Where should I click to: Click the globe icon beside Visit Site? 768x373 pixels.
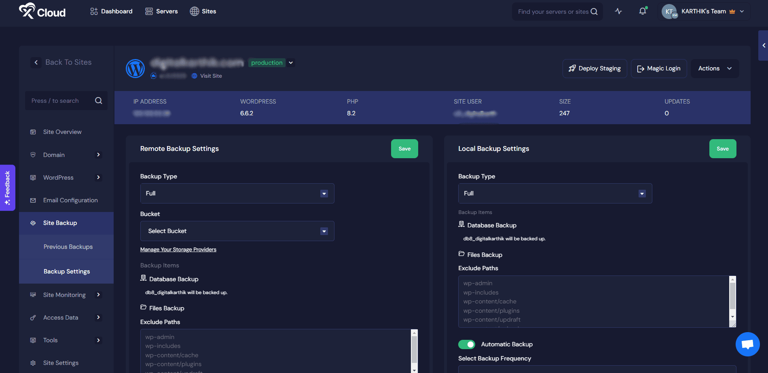tap(195, 76)
